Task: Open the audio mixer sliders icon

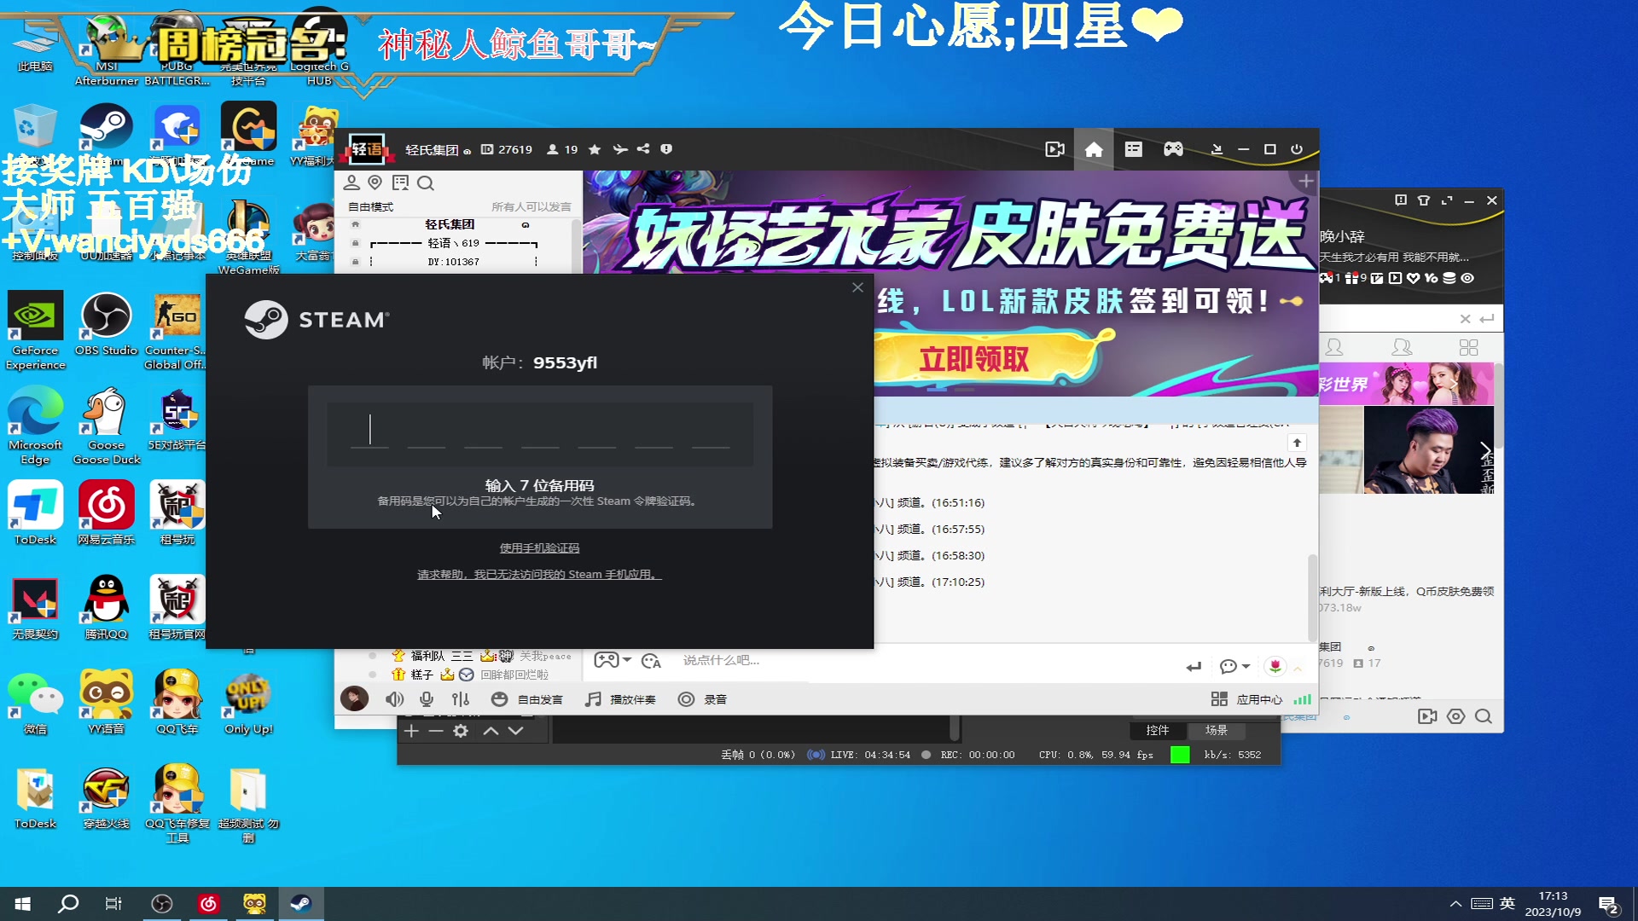Action: [x=461, y=699]
